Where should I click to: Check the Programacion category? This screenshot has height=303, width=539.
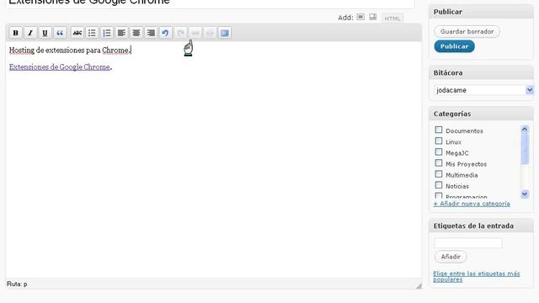[x=439, y=196]
